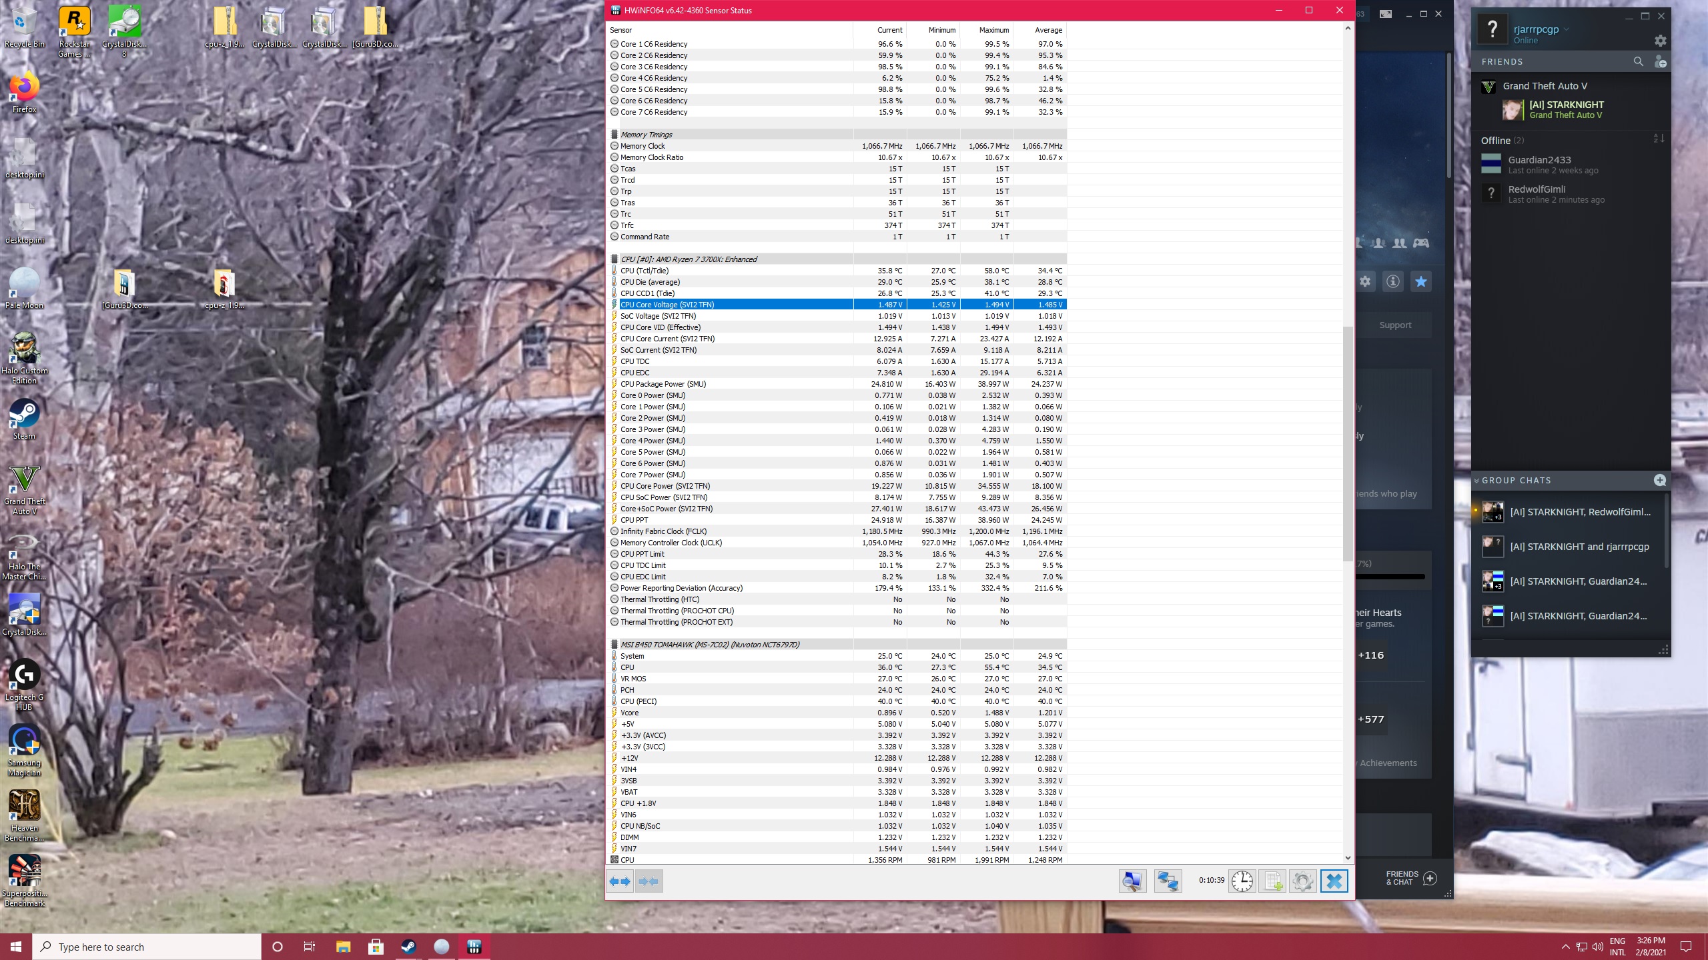This screenshot has height=960, width=1708.
Task: Expand the Memory Timings section
Action: pyautogui.click(x=614, y=133)
